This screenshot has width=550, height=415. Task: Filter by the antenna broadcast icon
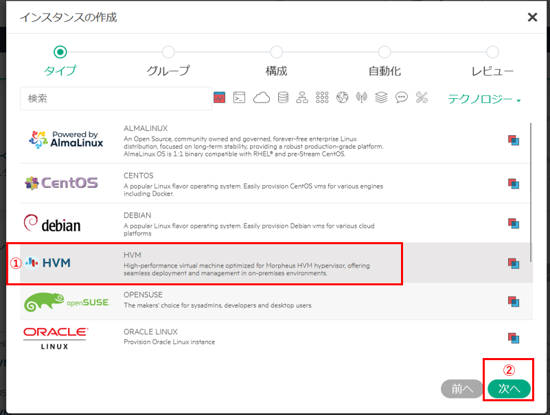pyautogui.click(x=362, y=97)
